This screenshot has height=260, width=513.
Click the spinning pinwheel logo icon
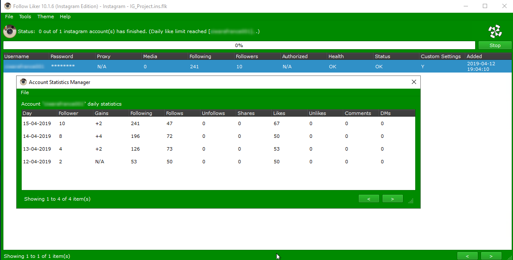pyautogui.click(x=495, y=31)
